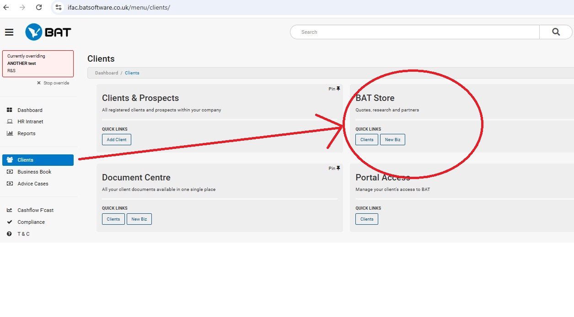This screenshot has width=574, height=317.
Task: Open Dashboard in the sidebar menu
Action: (x=30, y=110)
